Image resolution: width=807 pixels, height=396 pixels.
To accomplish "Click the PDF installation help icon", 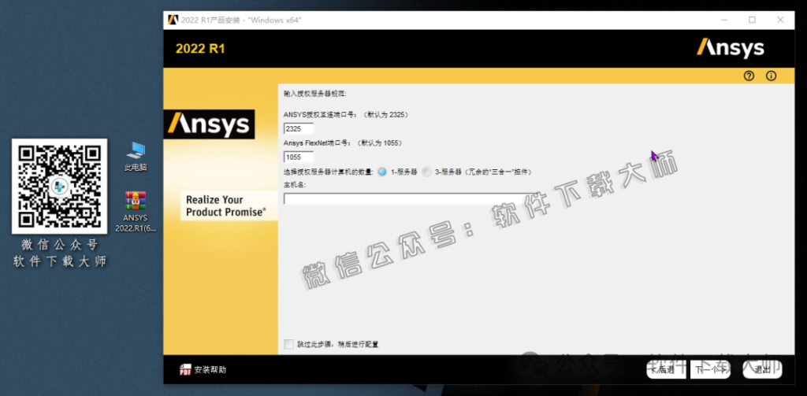I will click(x=185, y=370).
